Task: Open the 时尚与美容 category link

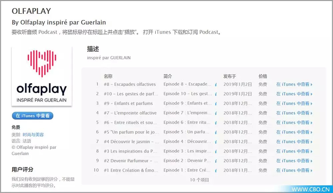Action: tap(33, 135)
